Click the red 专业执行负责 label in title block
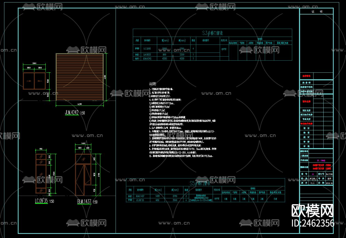Image resolution: width=346 pixels, height=238 pixels. [306, 124]
